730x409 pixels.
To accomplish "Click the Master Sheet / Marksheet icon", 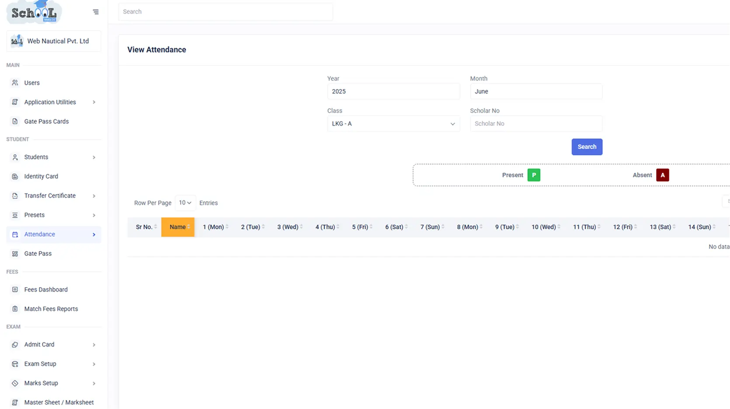I will 15,402.
